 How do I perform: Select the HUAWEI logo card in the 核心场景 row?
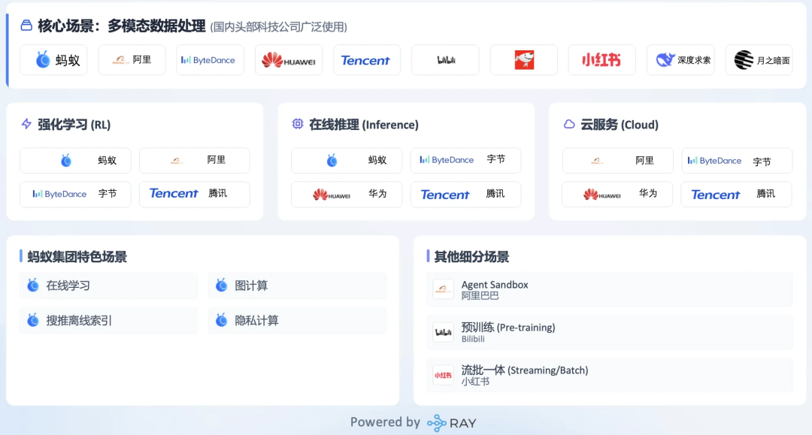pos(289,60)
